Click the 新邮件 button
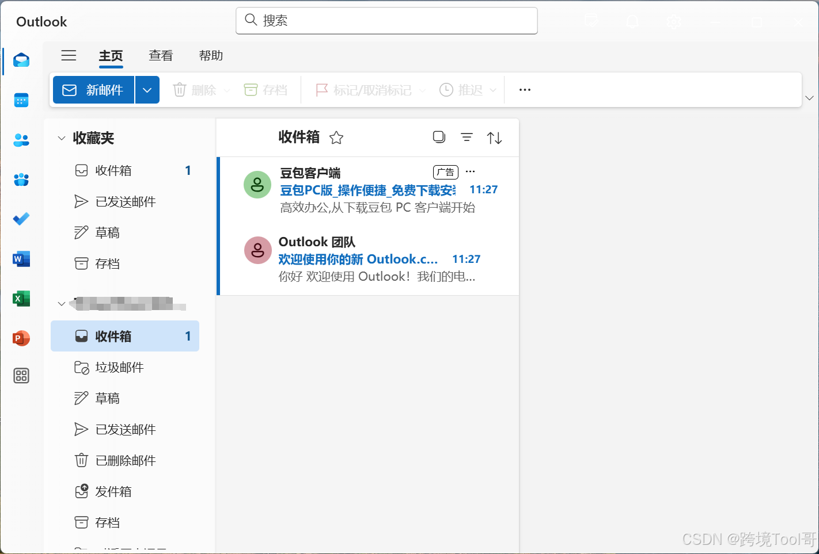 point(93,90)
